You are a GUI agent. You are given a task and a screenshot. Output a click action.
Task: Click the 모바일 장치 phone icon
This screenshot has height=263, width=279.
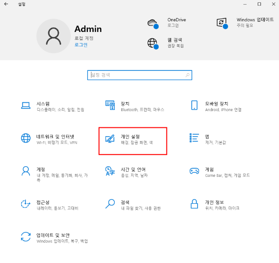194,106
